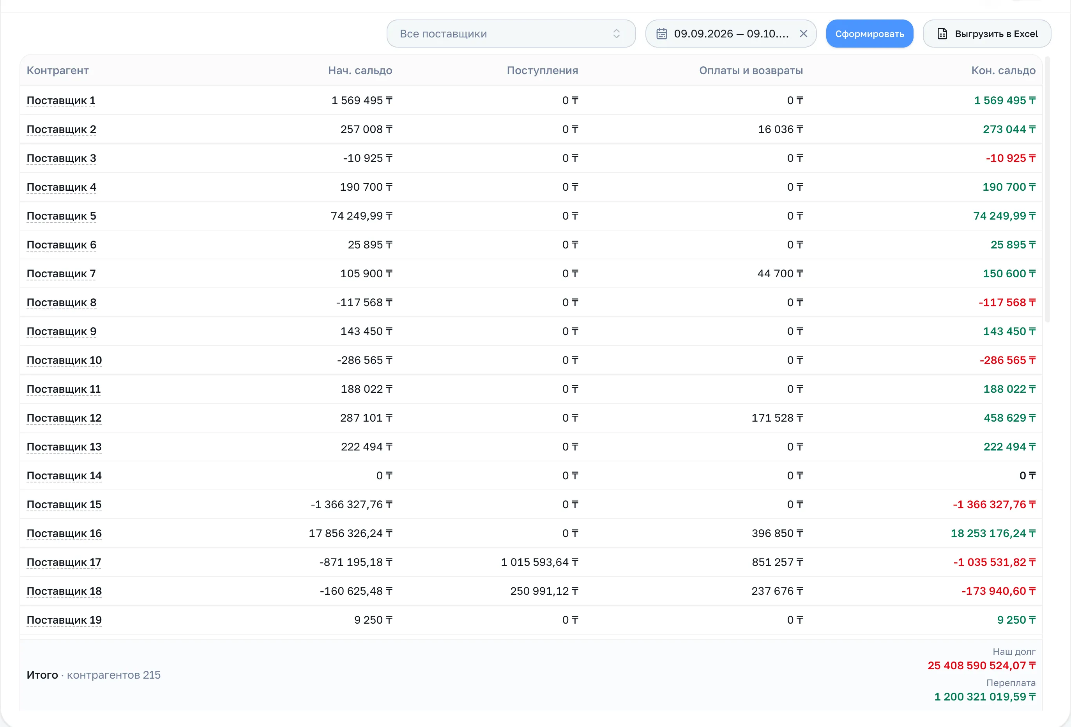Open Поставщик 8 link
Image resolution: width=1071 pixels, height=727 pixels.
pyautogui.click(x=61, y=303)
